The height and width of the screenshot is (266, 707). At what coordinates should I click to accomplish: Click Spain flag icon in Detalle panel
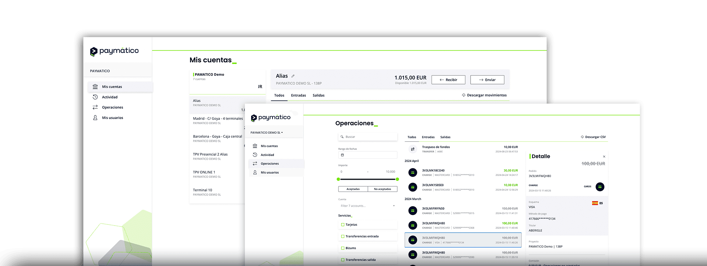[595, 203]
